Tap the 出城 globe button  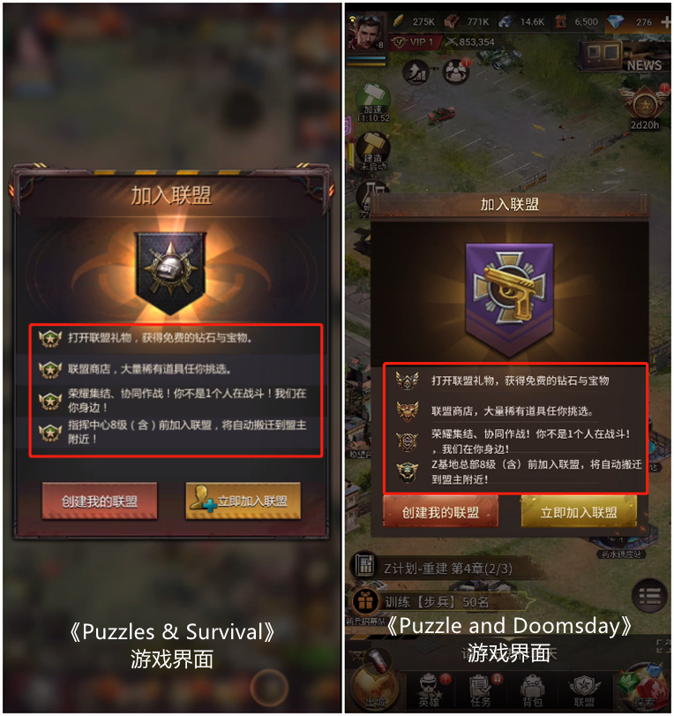pyautogui.click(x=374, y=684)
